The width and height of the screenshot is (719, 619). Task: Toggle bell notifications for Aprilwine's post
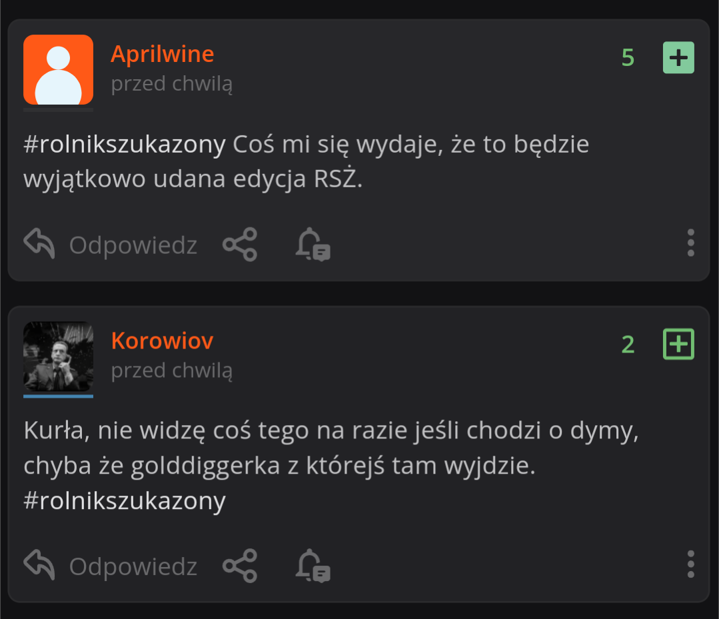313,245
